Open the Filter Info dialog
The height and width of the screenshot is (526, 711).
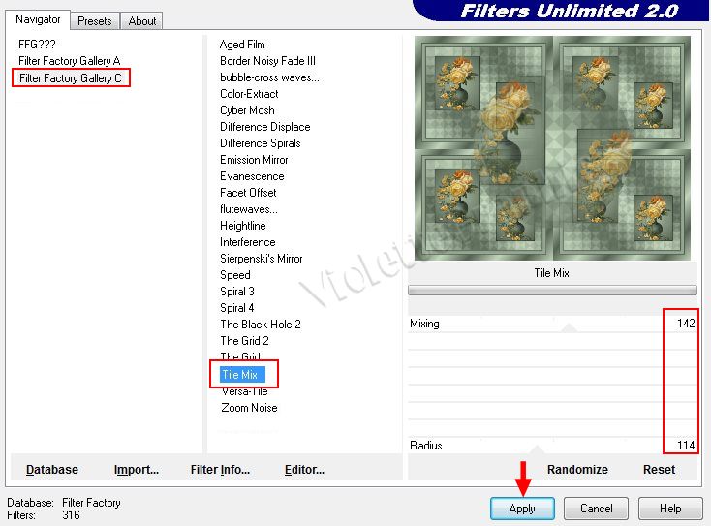click(x=220, y=470)
